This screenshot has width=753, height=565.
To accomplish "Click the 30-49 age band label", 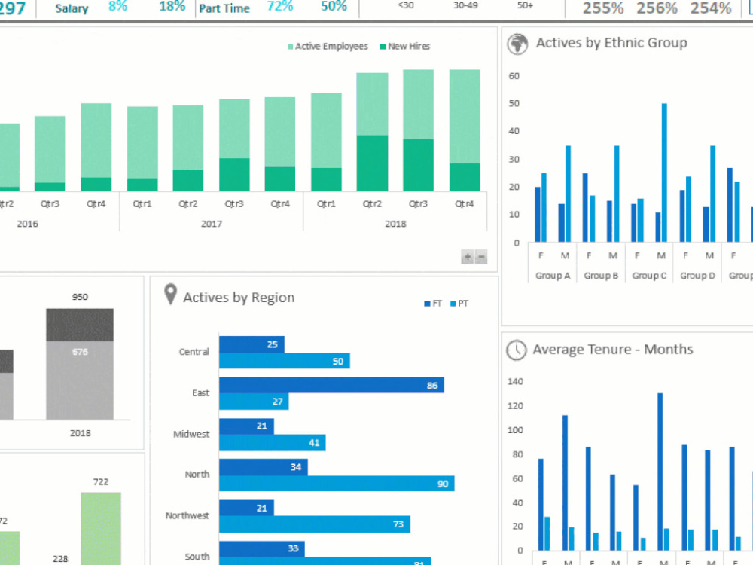I will [x=465, y=5].
